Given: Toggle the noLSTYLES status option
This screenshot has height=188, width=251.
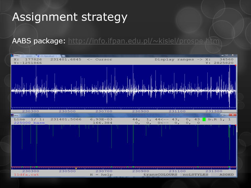Looking at the screenshot, I should tap(196, 175).
